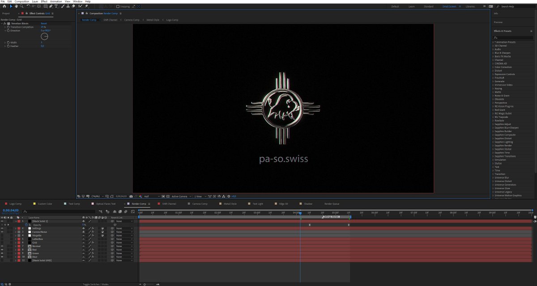Expand the Sapphire Lighting effects category
Image resolution: width=537 pixels, height=286 pixels.
[x=493, y=142]
